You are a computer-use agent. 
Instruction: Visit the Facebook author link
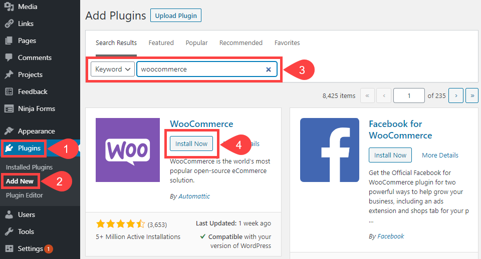pyautogui.click(x=390, y=236)
